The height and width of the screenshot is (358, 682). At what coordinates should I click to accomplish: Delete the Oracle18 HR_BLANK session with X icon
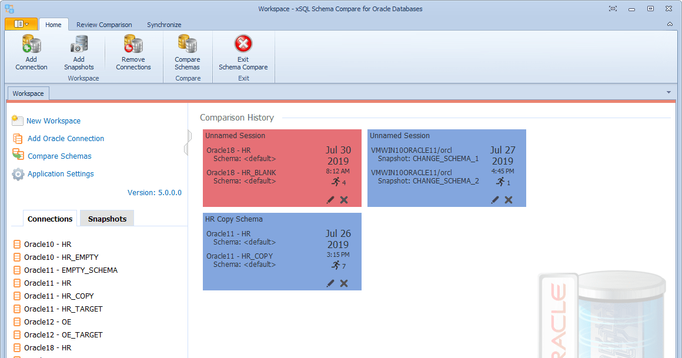[x=344, y=200]
